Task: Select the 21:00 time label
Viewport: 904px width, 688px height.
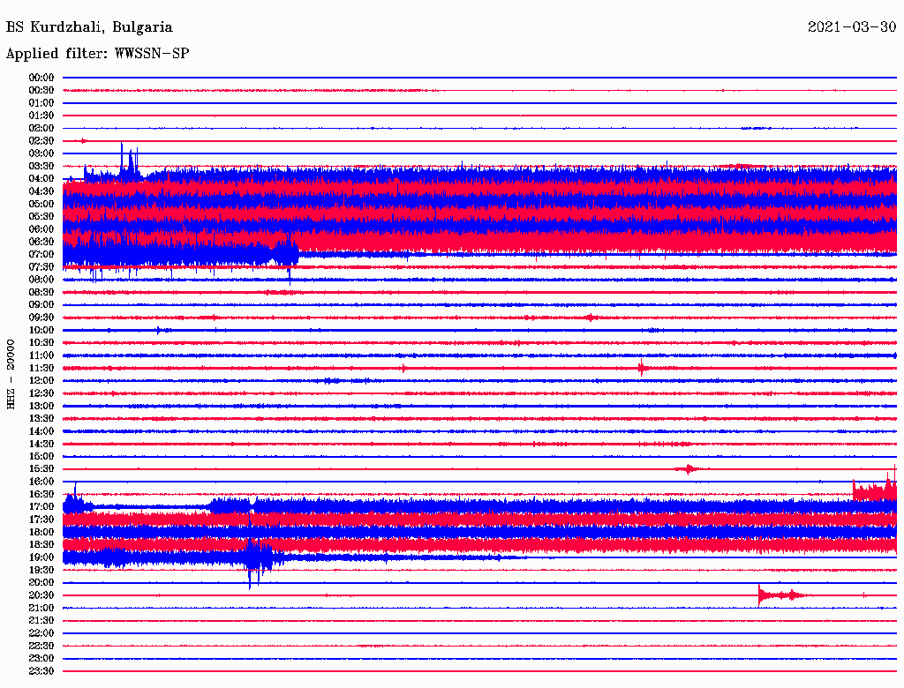Action: 41,609
